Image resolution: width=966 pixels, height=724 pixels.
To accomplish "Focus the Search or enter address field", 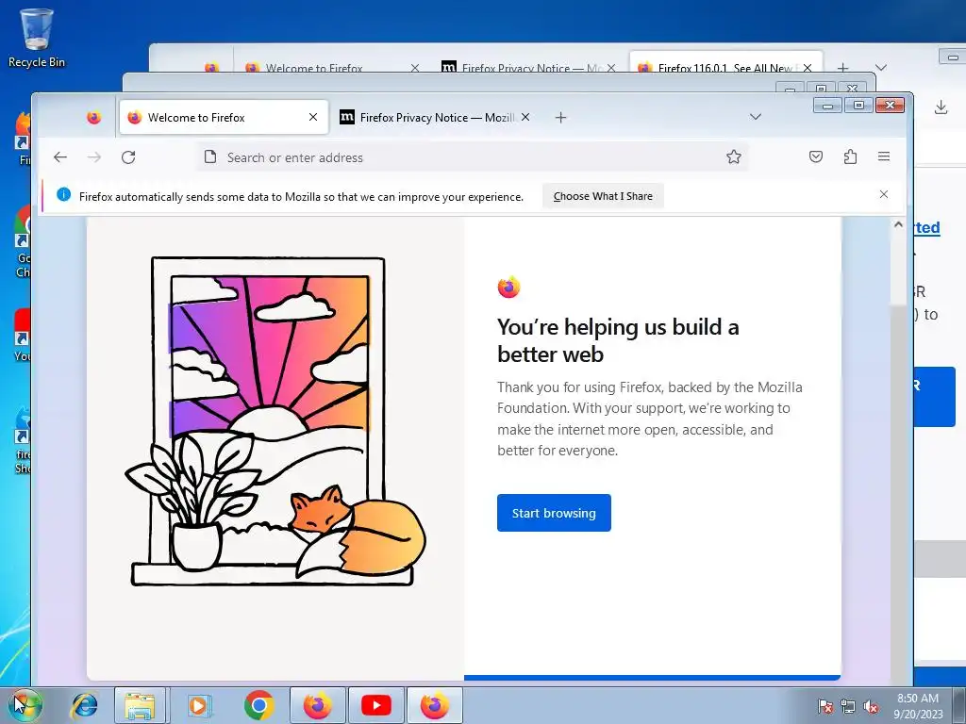I will 474,157.
